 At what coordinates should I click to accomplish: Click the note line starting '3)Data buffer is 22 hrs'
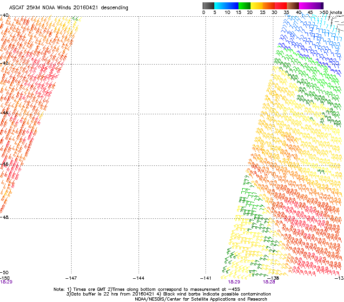coord(168,294)
